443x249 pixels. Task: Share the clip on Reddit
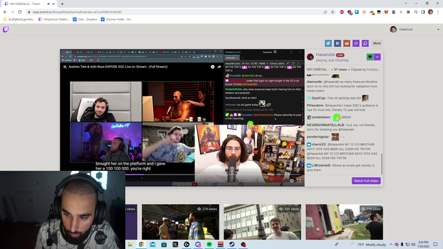(x=347, y=43)
